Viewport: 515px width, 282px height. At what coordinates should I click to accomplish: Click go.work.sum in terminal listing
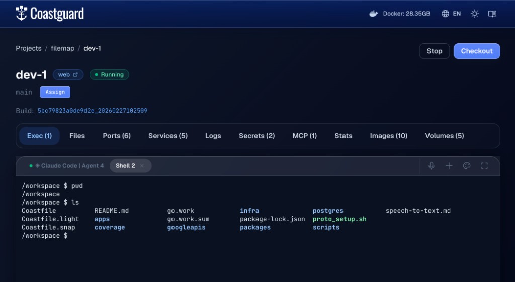[x=188, y=219]
